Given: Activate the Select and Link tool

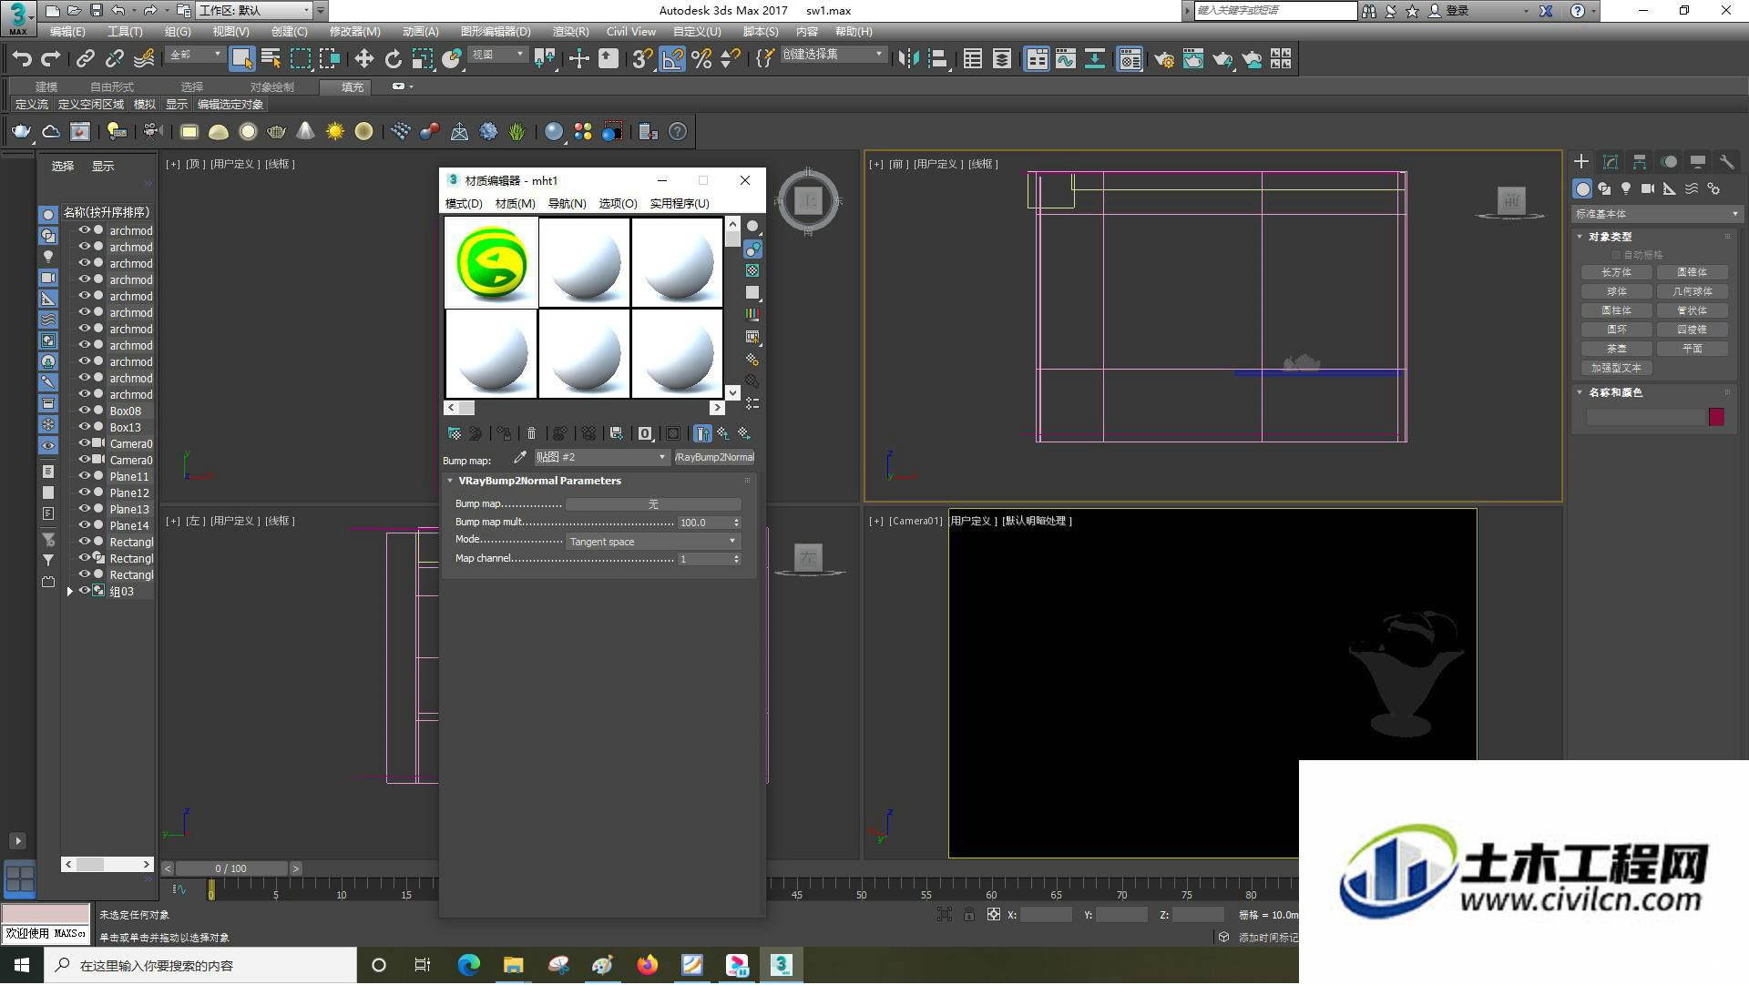Looking at the screenshot, I should click(x=86, y=59).
